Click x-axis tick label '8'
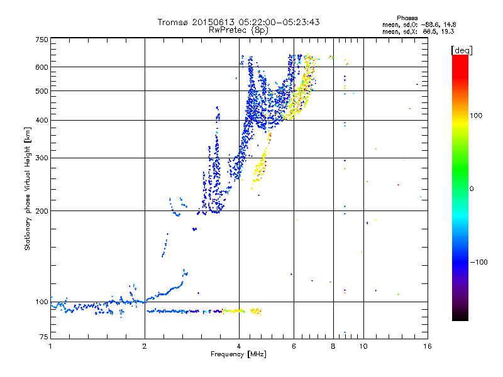Viewport: 503px width, 377px height. [333, 346]
